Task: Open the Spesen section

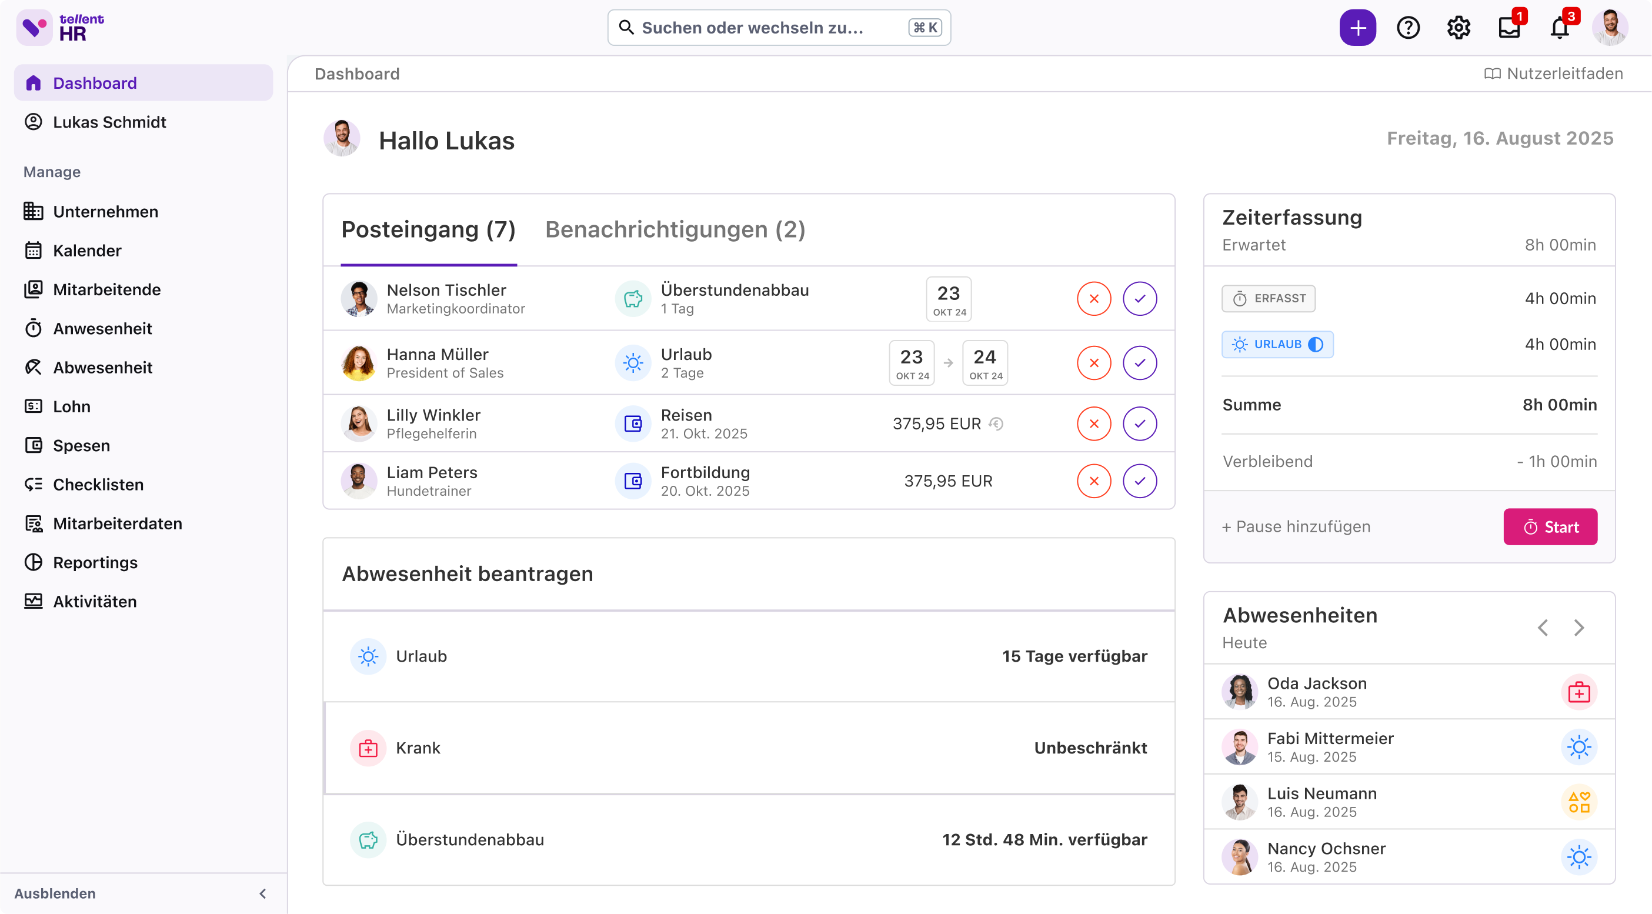Action: click(x=81, y=445)
